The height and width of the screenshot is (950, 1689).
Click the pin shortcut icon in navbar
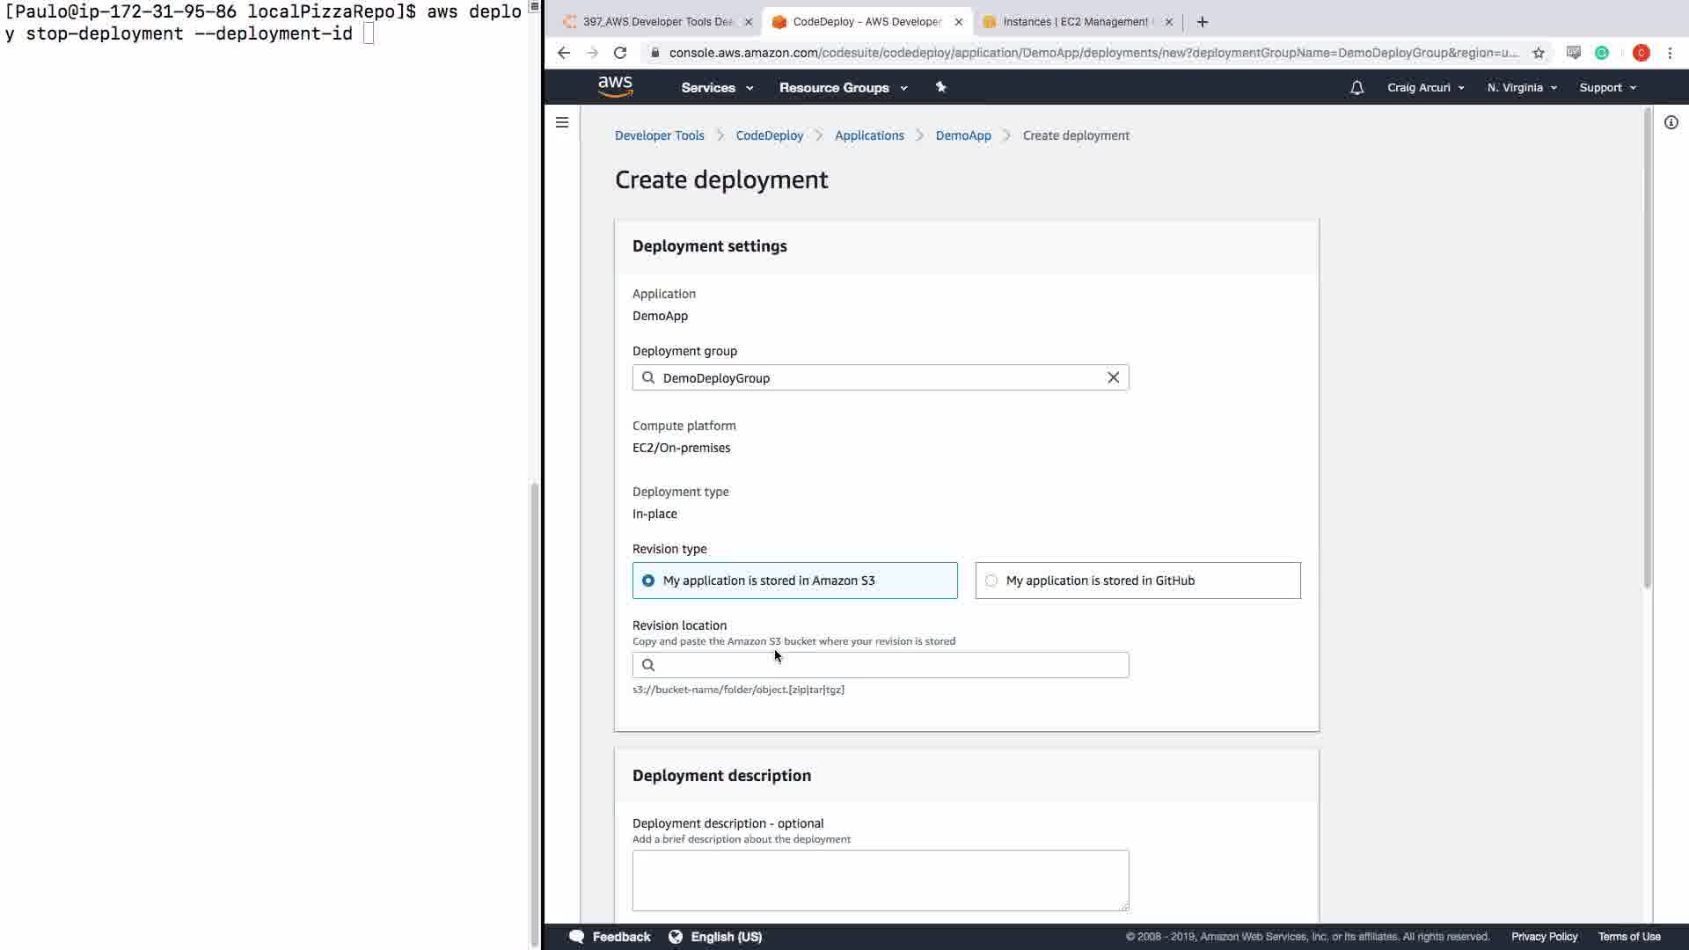click(x=940, y=87)
